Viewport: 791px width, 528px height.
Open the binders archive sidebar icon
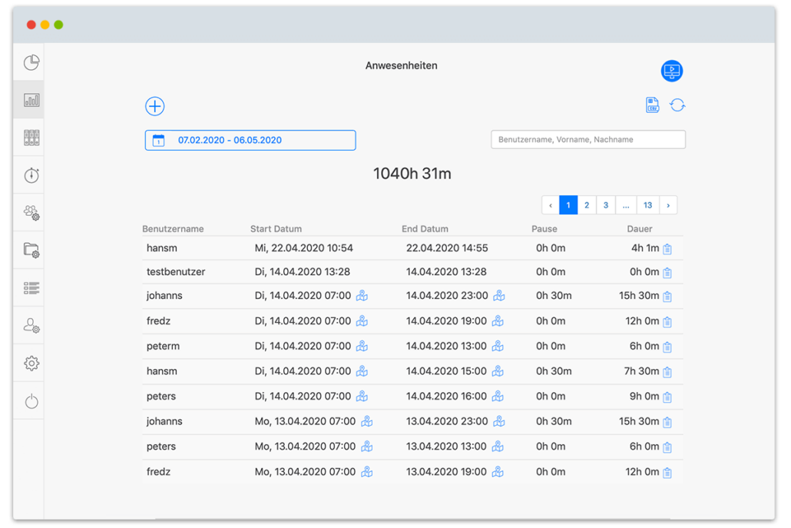point(31,138)
